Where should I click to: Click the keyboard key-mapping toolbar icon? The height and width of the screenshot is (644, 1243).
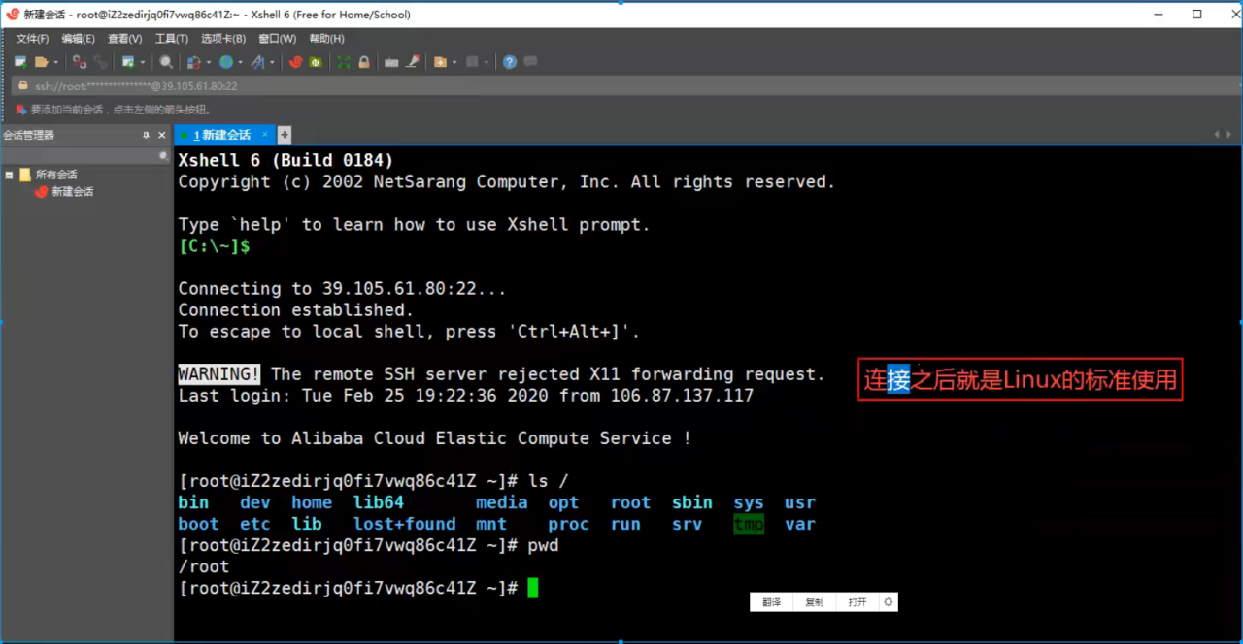coord(391,62)
